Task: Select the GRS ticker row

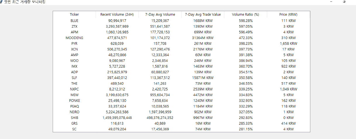Action: (x=181, y=123)
